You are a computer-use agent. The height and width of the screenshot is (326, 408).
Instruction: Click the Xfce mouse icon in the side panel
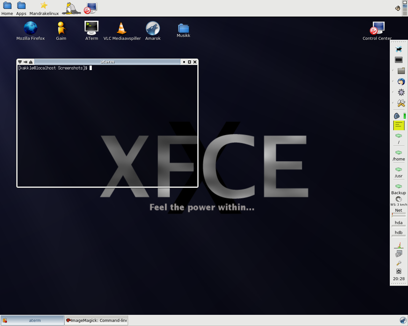click(x=399, y=49)
